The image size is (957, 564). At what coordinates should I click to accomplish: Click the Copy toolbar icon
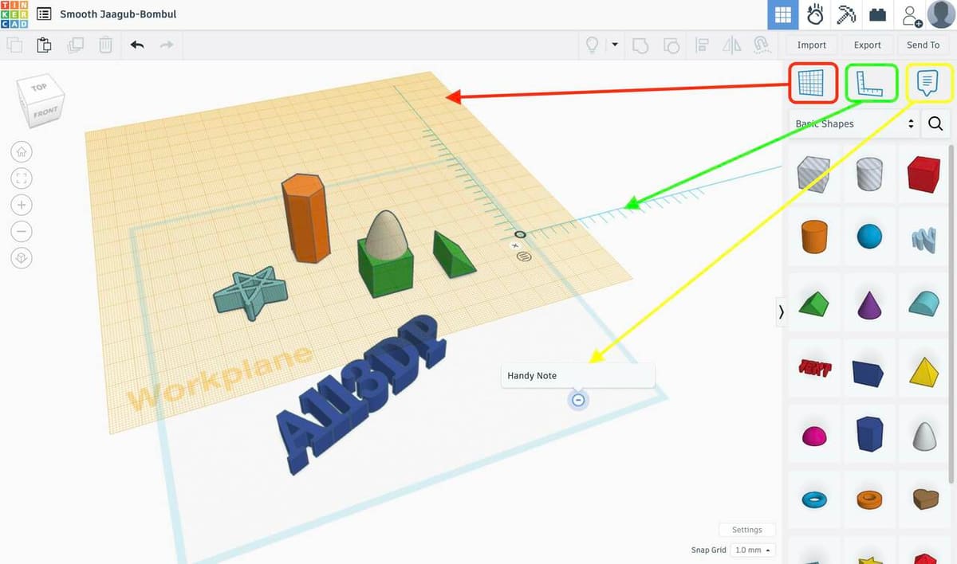coord(14,45)
